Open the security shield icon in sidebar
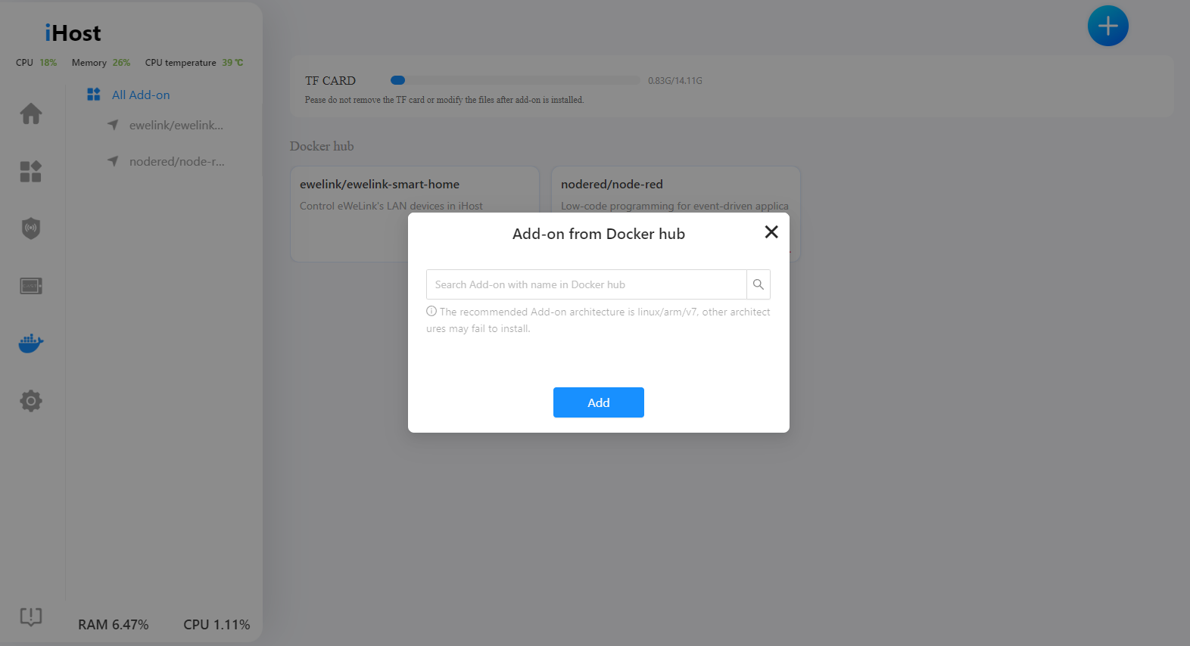The image size is (1190, 646). click(x=31, y=228)
